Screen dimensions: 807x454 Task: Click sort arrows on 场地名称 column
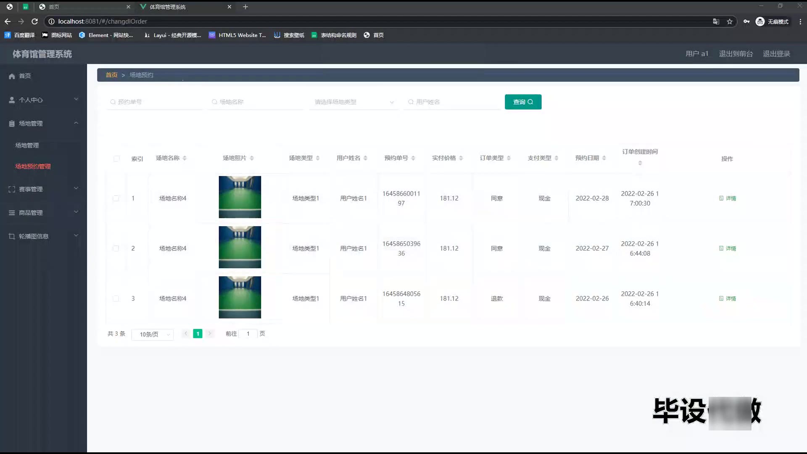pos(185,158)
